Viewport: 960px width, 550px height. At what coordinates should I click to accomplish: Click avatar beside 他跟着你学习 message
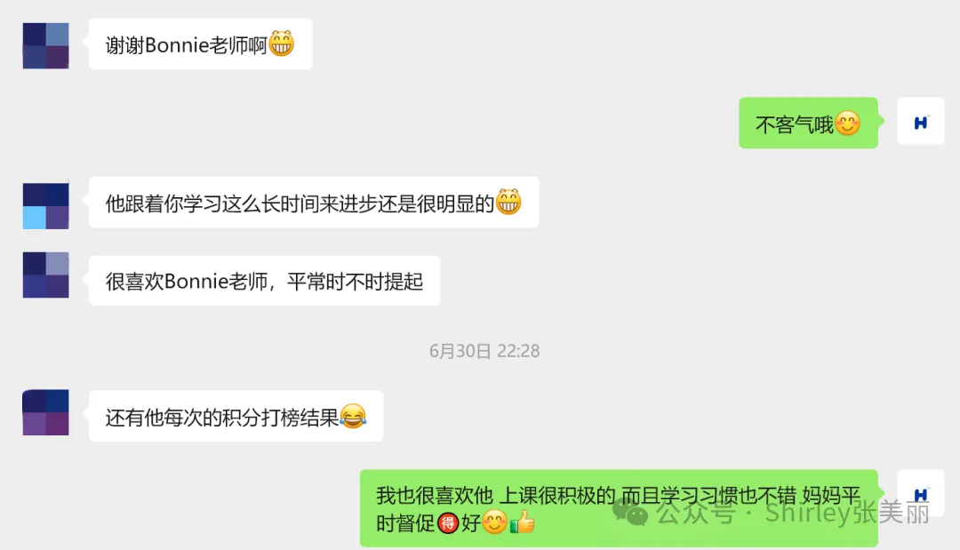coord(46,206)
